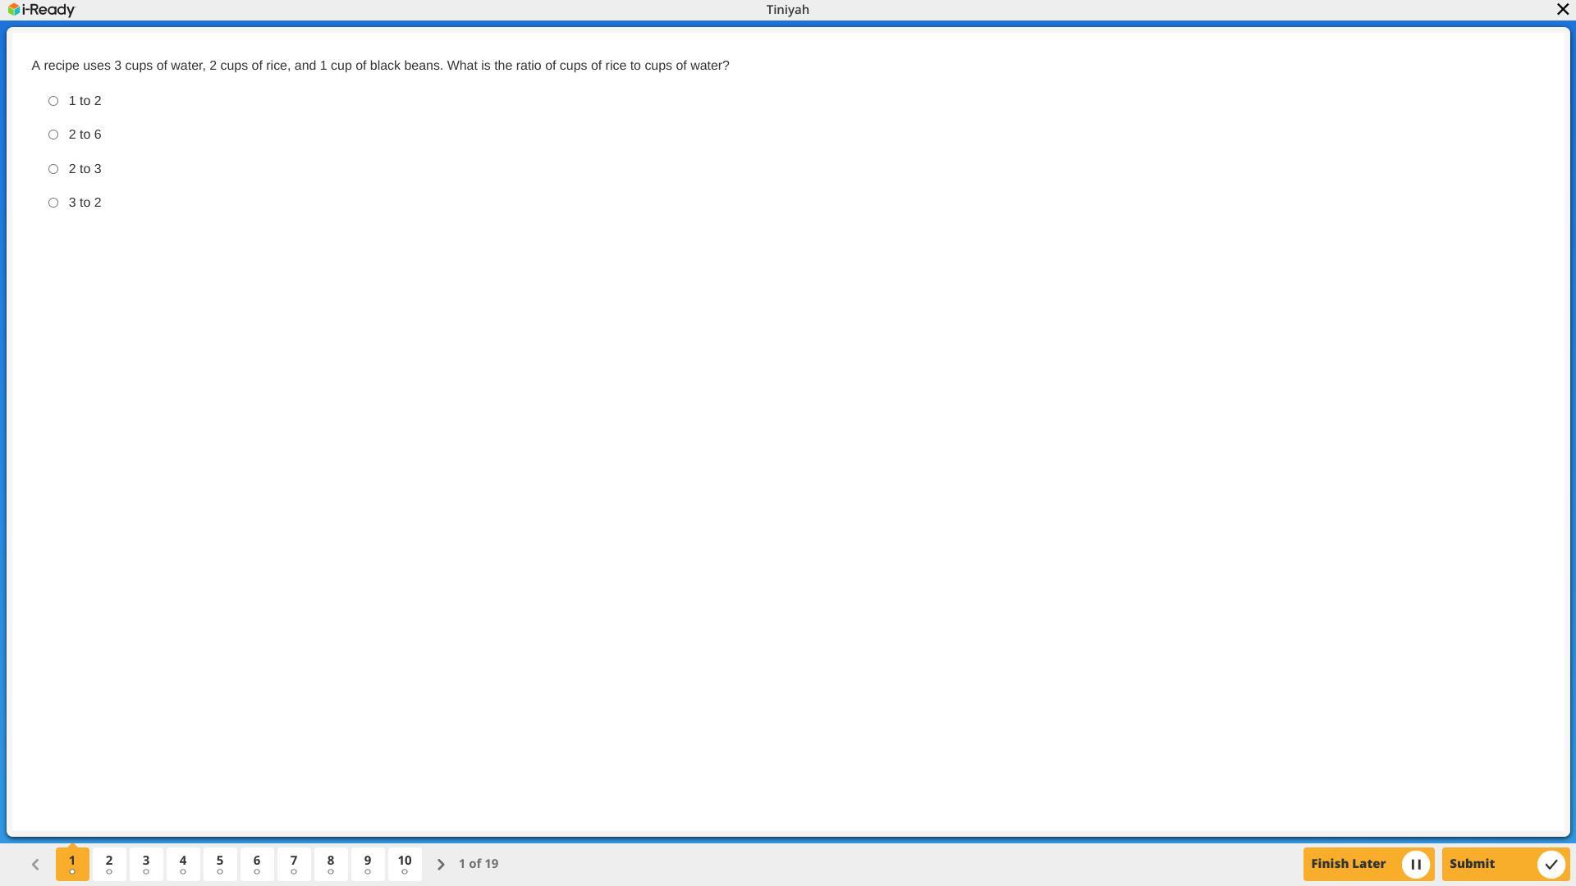The width and height of the screenshot is (1576, 886).
Task: Choose the '2 to 3' radio button
Action: coord(53,169)
